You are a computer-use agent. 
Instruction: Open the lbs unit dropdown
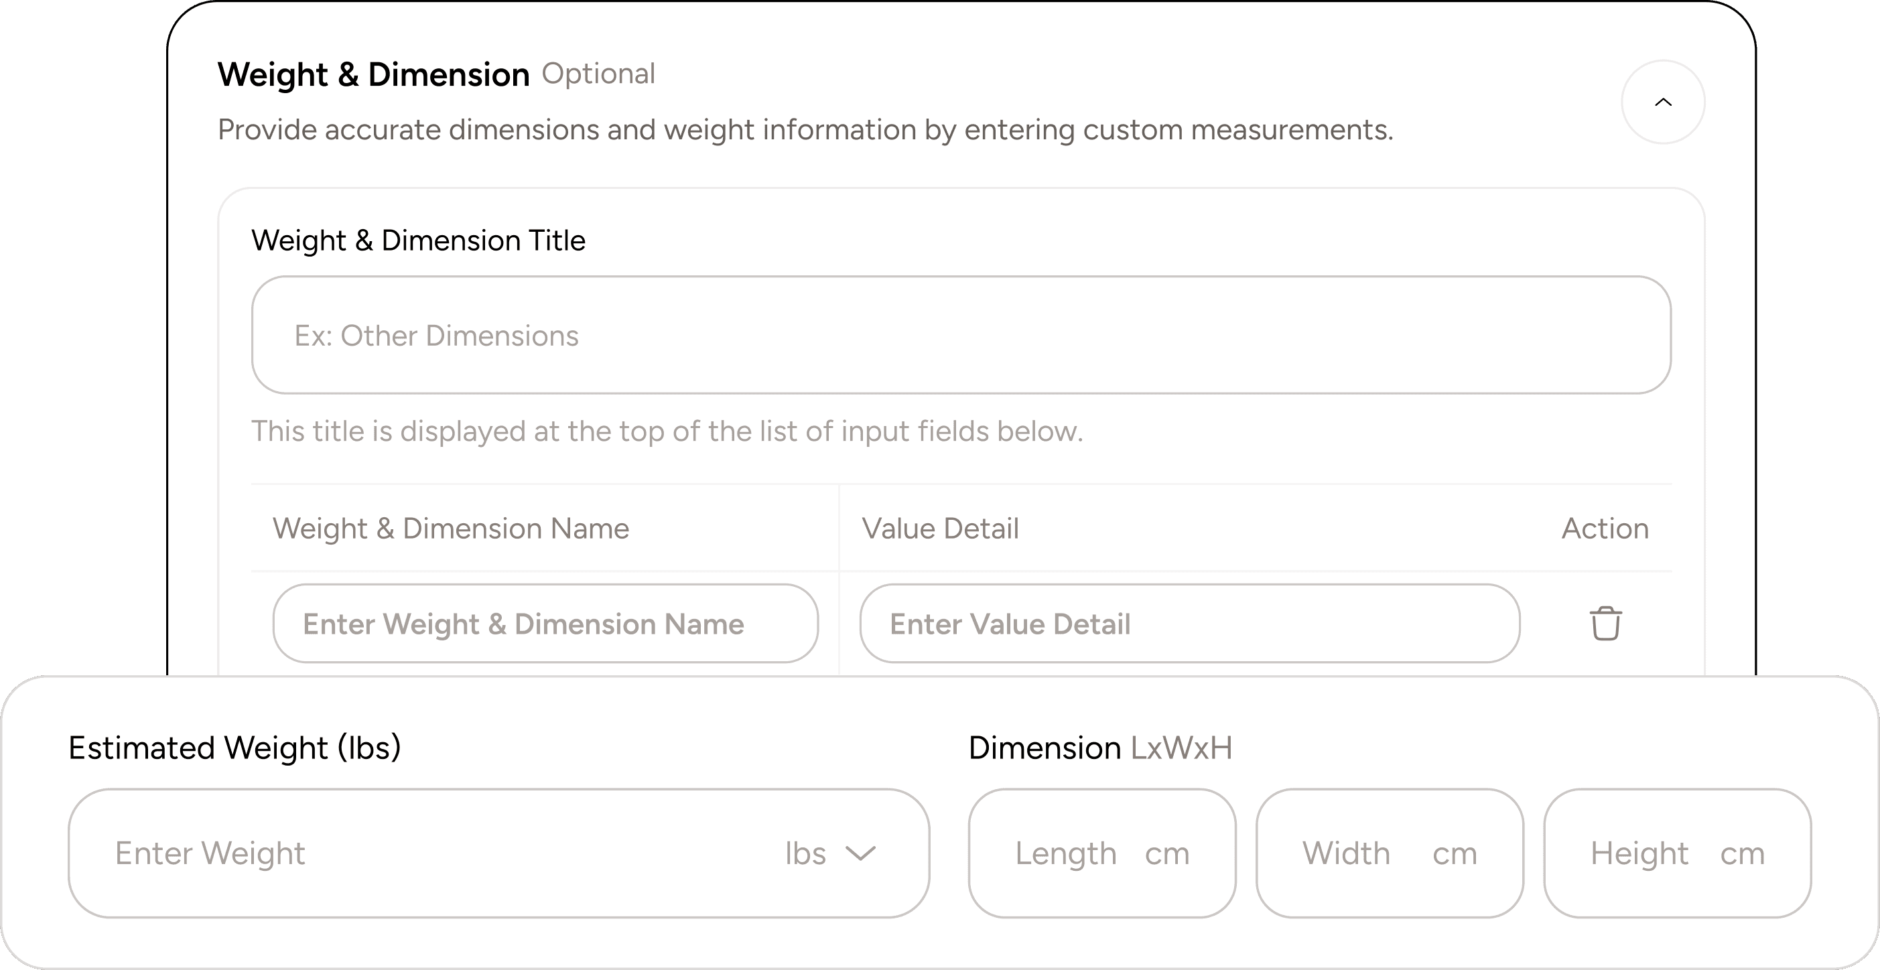pos(832,853)
